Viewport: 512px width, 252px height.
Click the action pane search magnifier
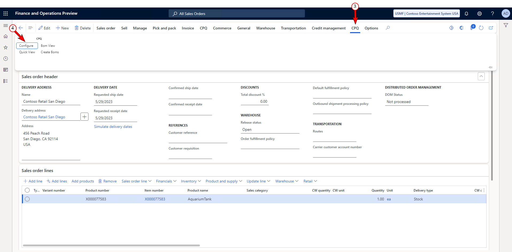pos(388,28)
